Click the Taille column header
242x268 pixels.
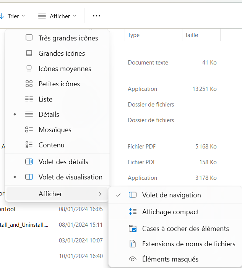point(192,35)
